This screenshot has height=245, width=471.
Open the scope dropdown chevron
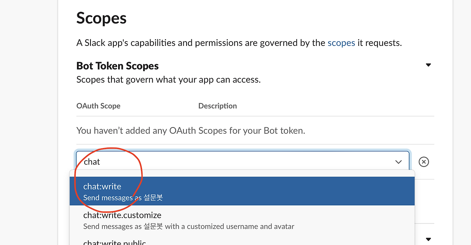tap(399, 162)
